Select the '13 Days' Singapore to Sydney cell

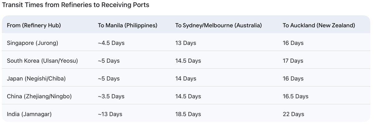click(x=186, y=43)
